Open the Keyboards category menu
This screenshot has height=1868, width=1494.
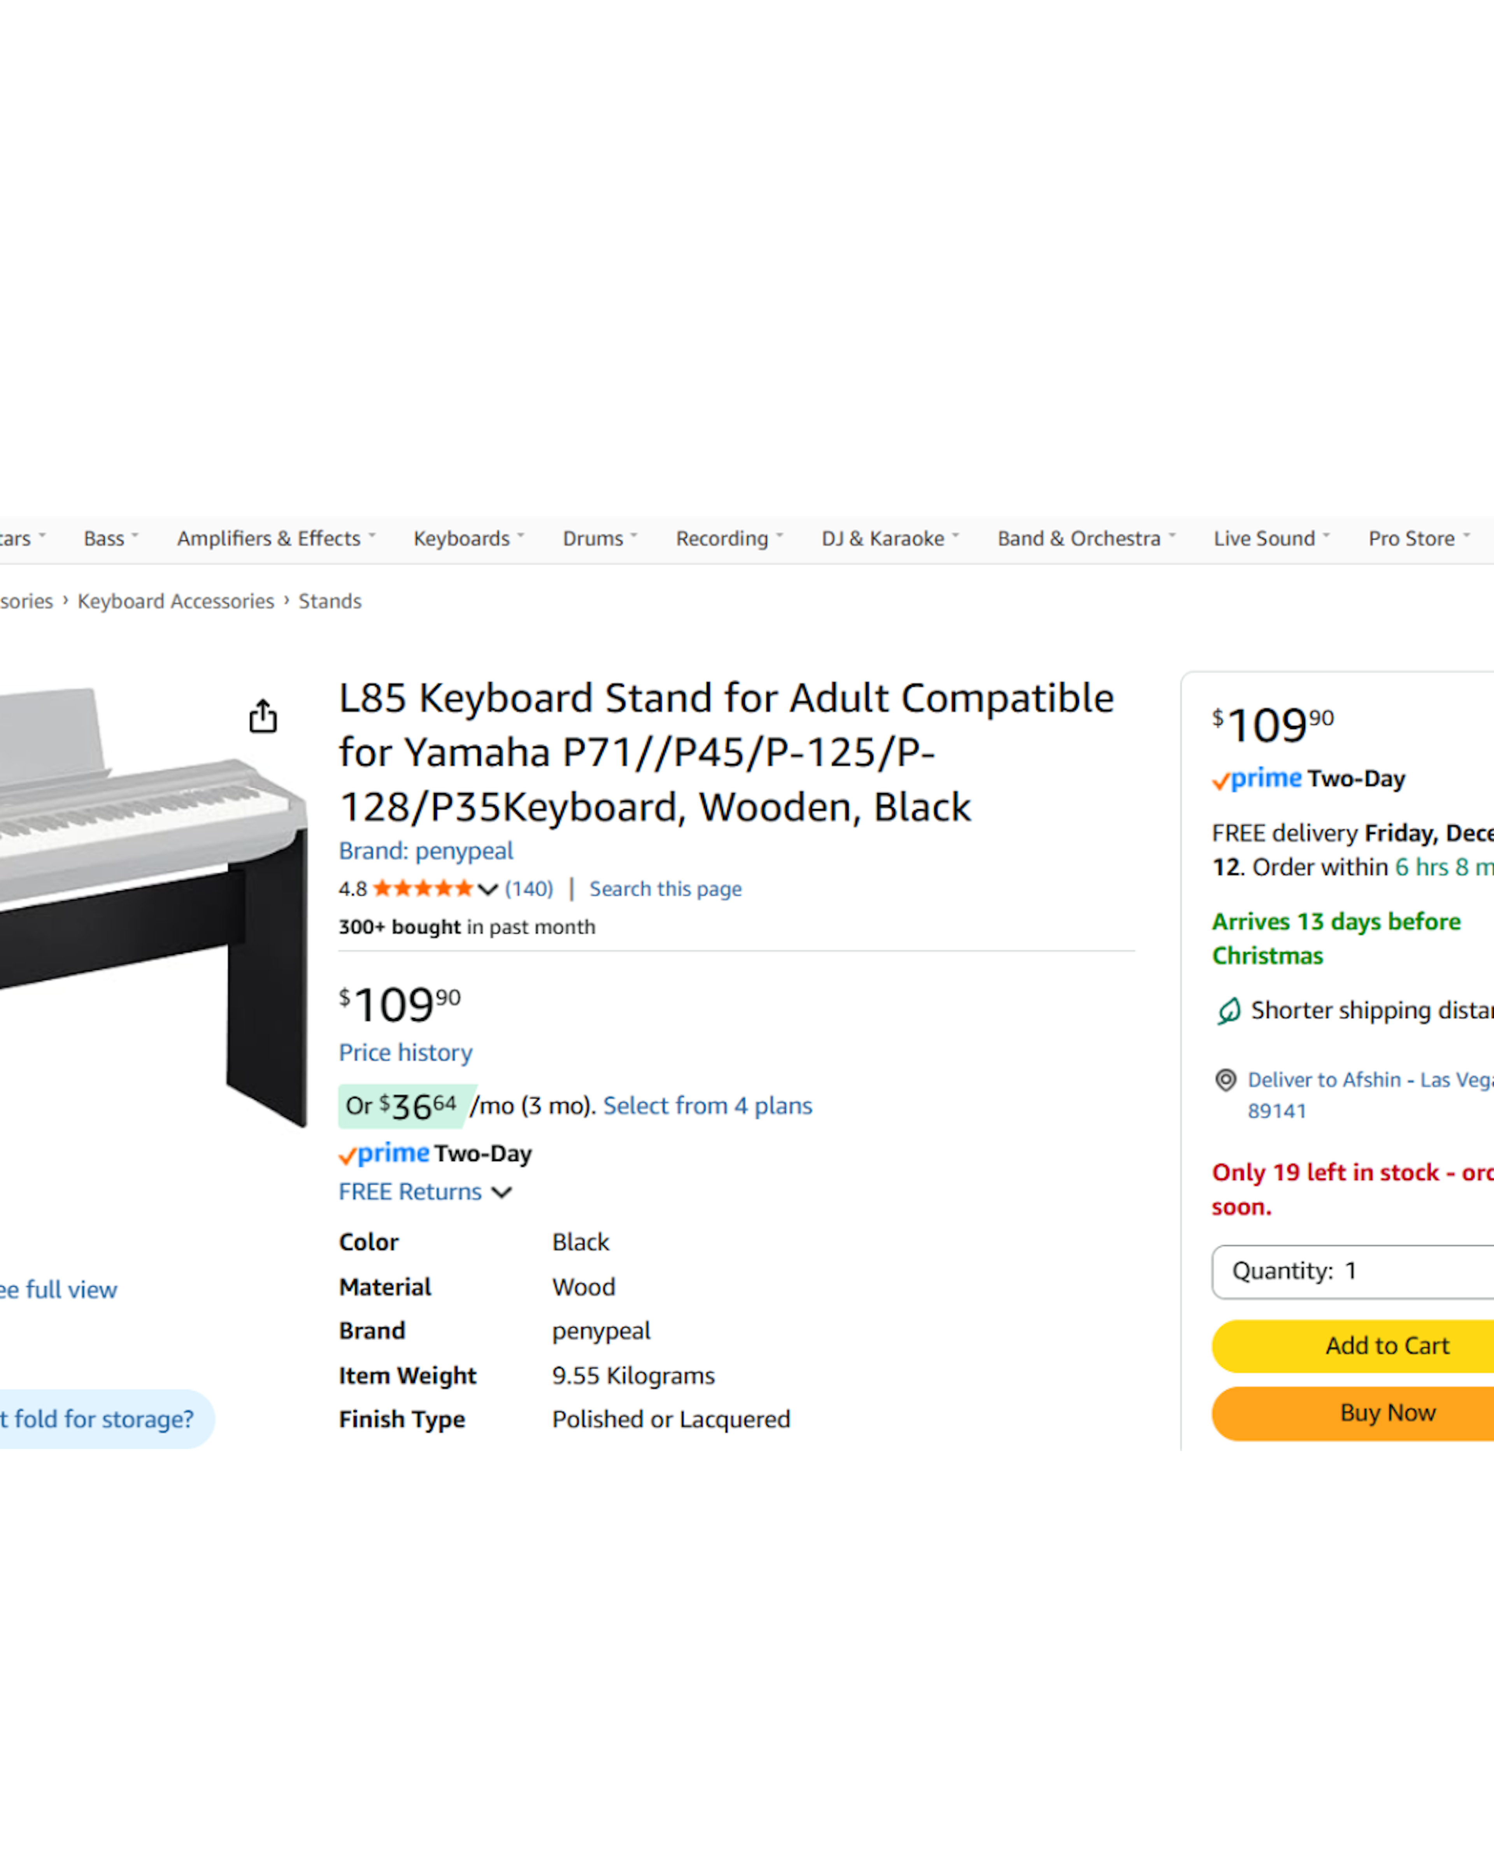coord(468,539)
